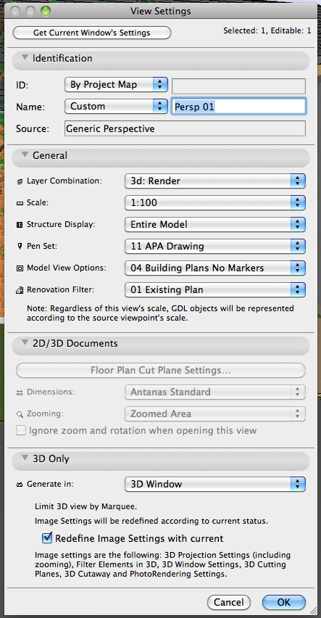Image resolution: width=321 pixels, height=618 pixels.
Task: Click the Generate in icon
Action: (20, 484)
